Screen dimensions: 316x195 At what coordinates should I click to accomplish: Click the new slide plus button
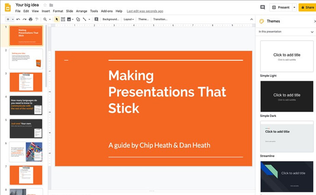[x=8, y=19]
